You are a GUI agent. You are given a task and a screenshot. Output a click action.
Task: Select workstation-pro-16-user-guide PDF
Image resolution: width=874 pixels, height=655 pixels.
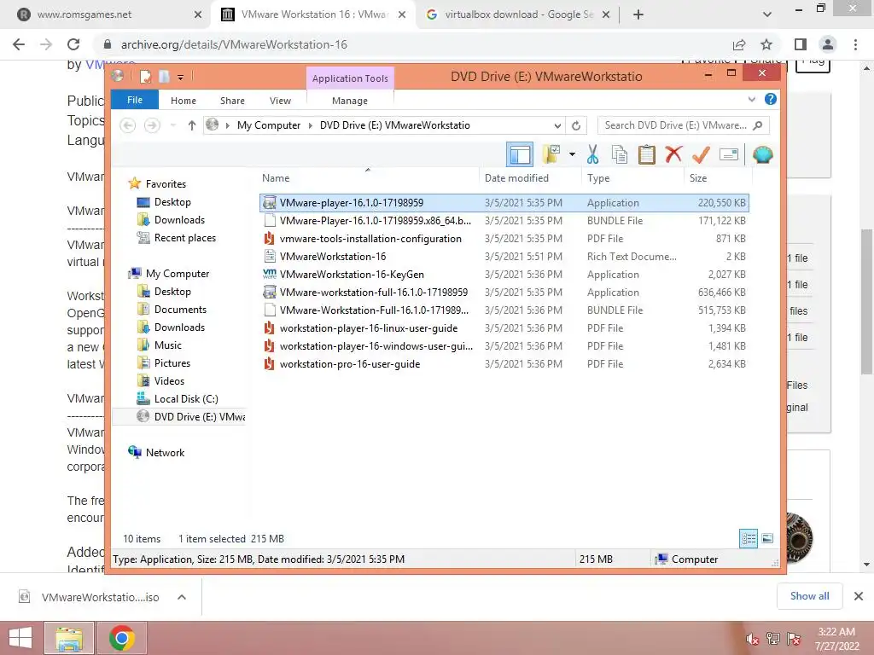point(504,363)
